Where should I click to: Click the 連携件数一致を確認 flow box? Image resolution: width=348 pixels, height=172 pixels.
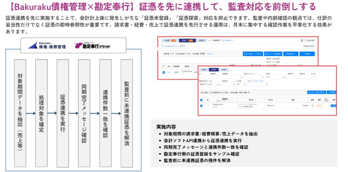[x=105, y=114]
